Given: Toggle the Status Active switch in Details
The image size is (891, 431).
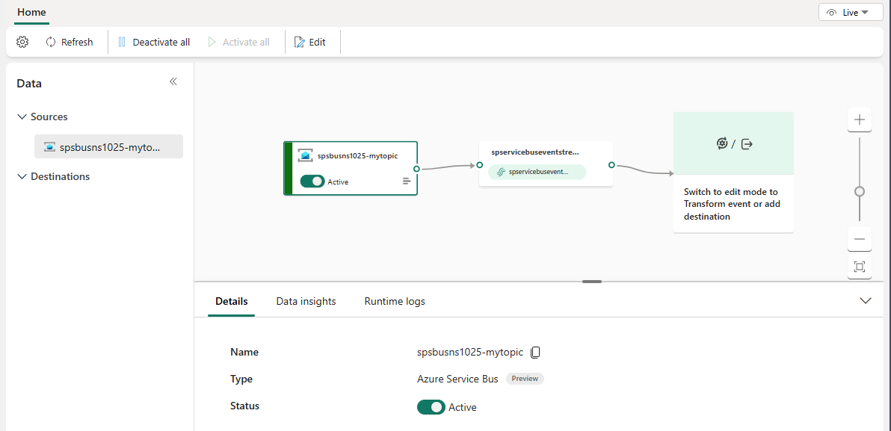Looking at the screenshot, I should [431, 407].
